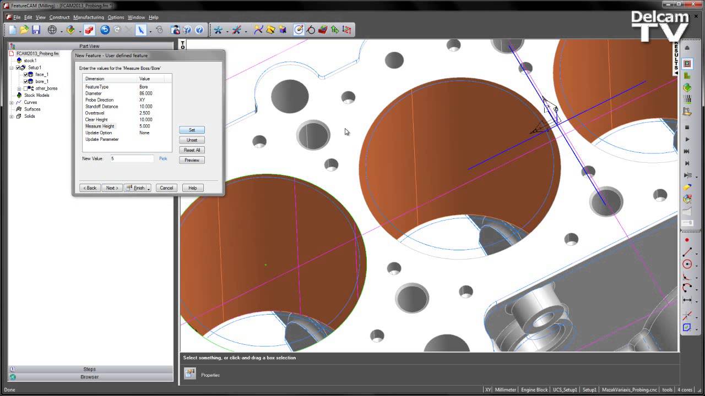This screenshot has height=396, width=705.
Task: Open the Options menu
Action: coord(116,17)
